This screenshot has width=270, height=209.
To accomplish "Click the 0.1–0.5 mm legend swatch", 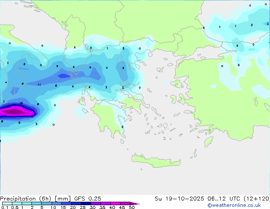I will pyautogui.click(x=7, y=203).
